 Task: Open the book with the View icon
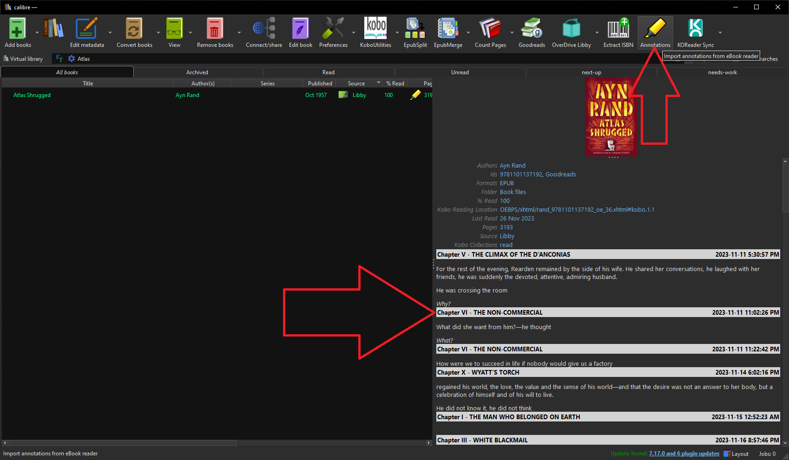click(x=175, y=29)
